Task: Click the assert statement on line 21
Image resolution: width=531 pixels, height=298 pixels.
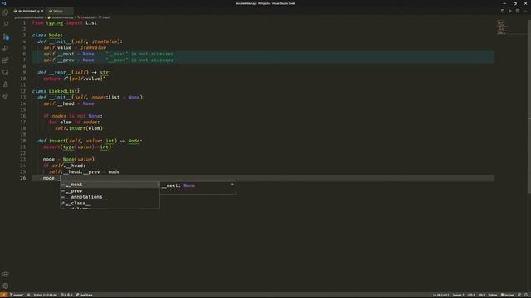Action: pyautogui.click(x=77, y=147)
